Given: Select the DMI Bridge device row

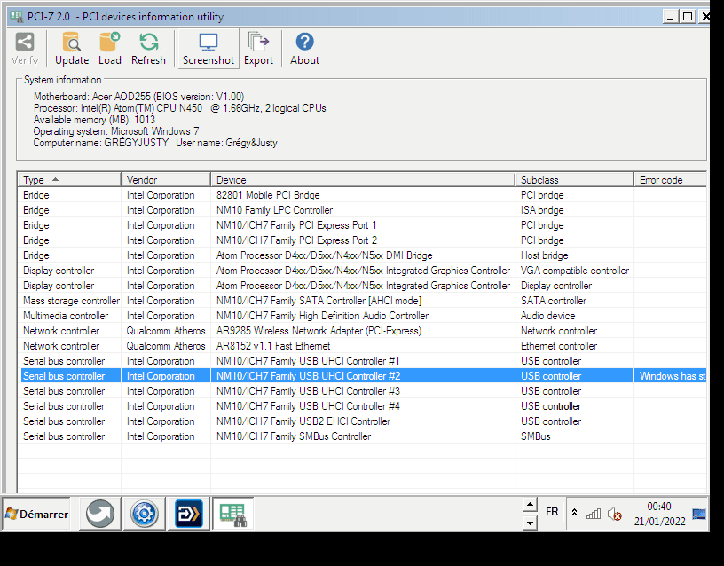Looking at the screenshot, I should pos(363,255).
